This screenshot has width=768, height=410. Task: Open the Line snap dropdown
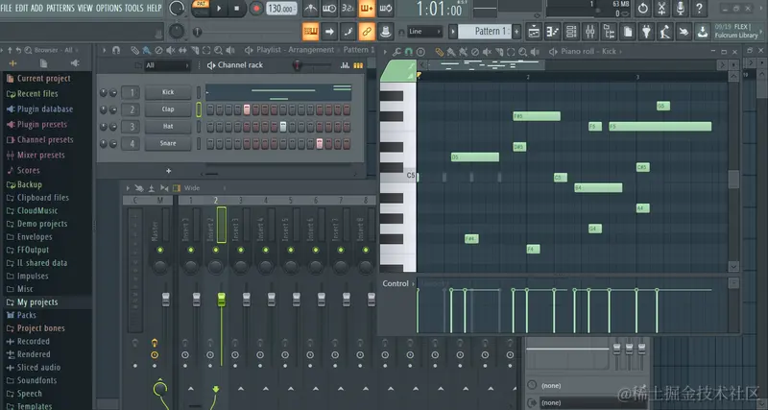424,32
